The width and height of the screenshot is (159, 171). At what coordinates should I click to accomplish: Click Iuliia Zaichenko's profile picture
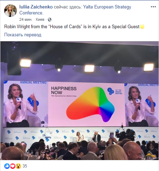(x=11, y=11)
